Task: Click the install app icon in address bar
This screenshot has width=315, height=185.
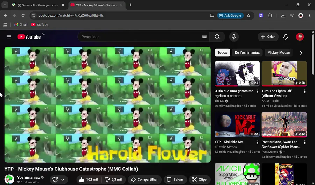Action: [212, 15]
